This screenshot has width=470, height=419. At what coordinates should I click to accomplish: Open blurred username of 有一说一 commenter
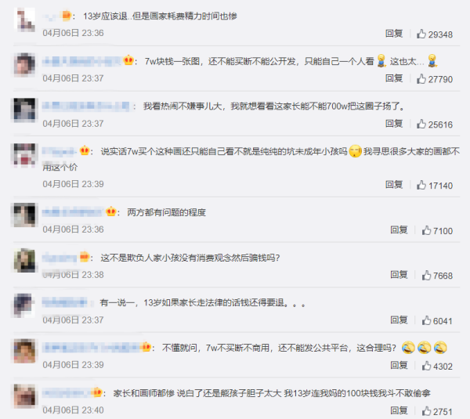click(x=64, y=302)
